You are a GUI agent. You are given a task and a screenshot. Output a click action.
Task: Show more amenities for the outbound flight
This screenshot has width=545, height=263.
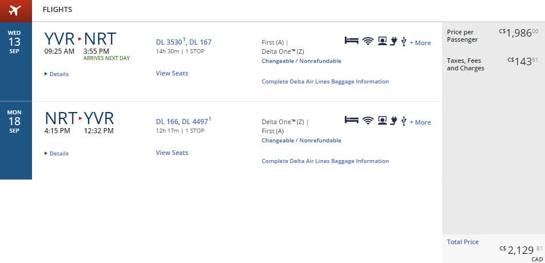click(420, 43)
